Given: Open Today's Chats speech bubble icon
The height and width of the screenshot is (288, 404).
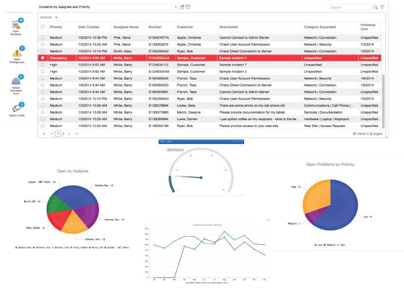Looking at the screenshot, I should click(x=17, y=108).
